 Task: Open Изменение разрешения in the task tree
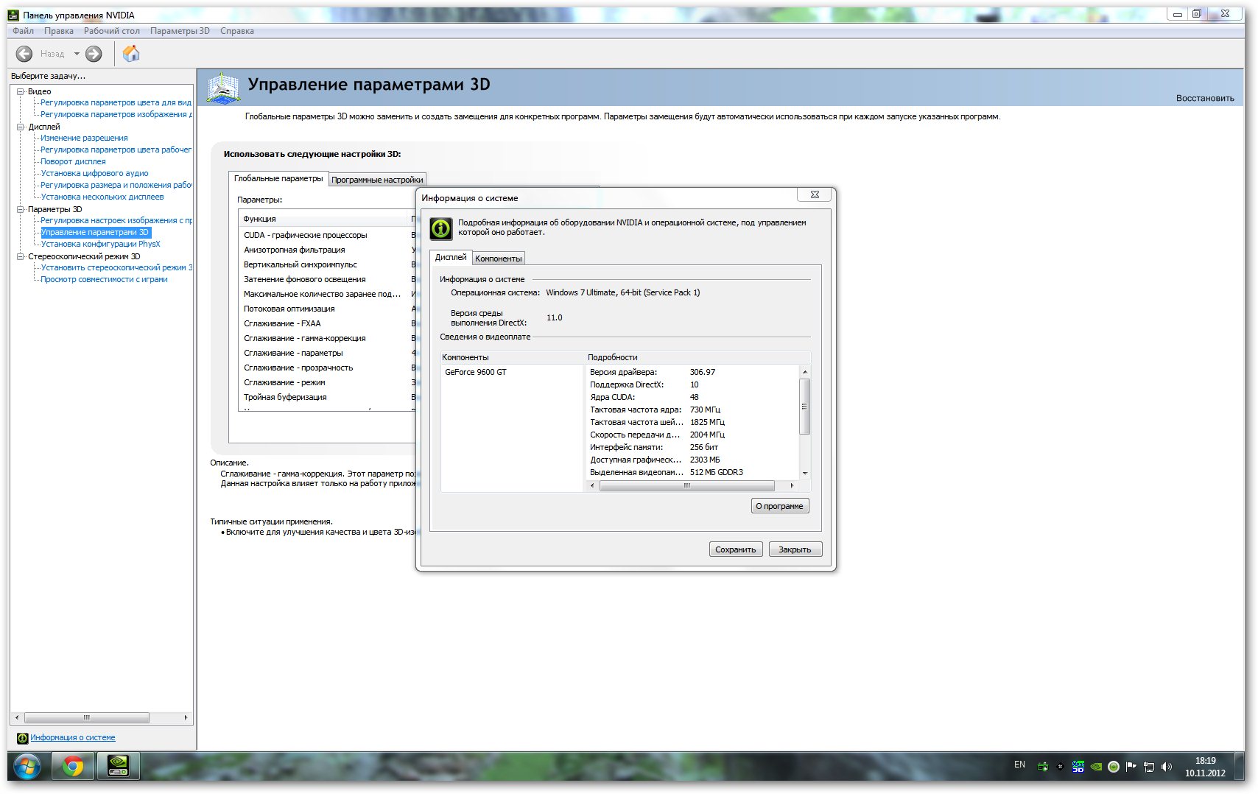[84, 138]
